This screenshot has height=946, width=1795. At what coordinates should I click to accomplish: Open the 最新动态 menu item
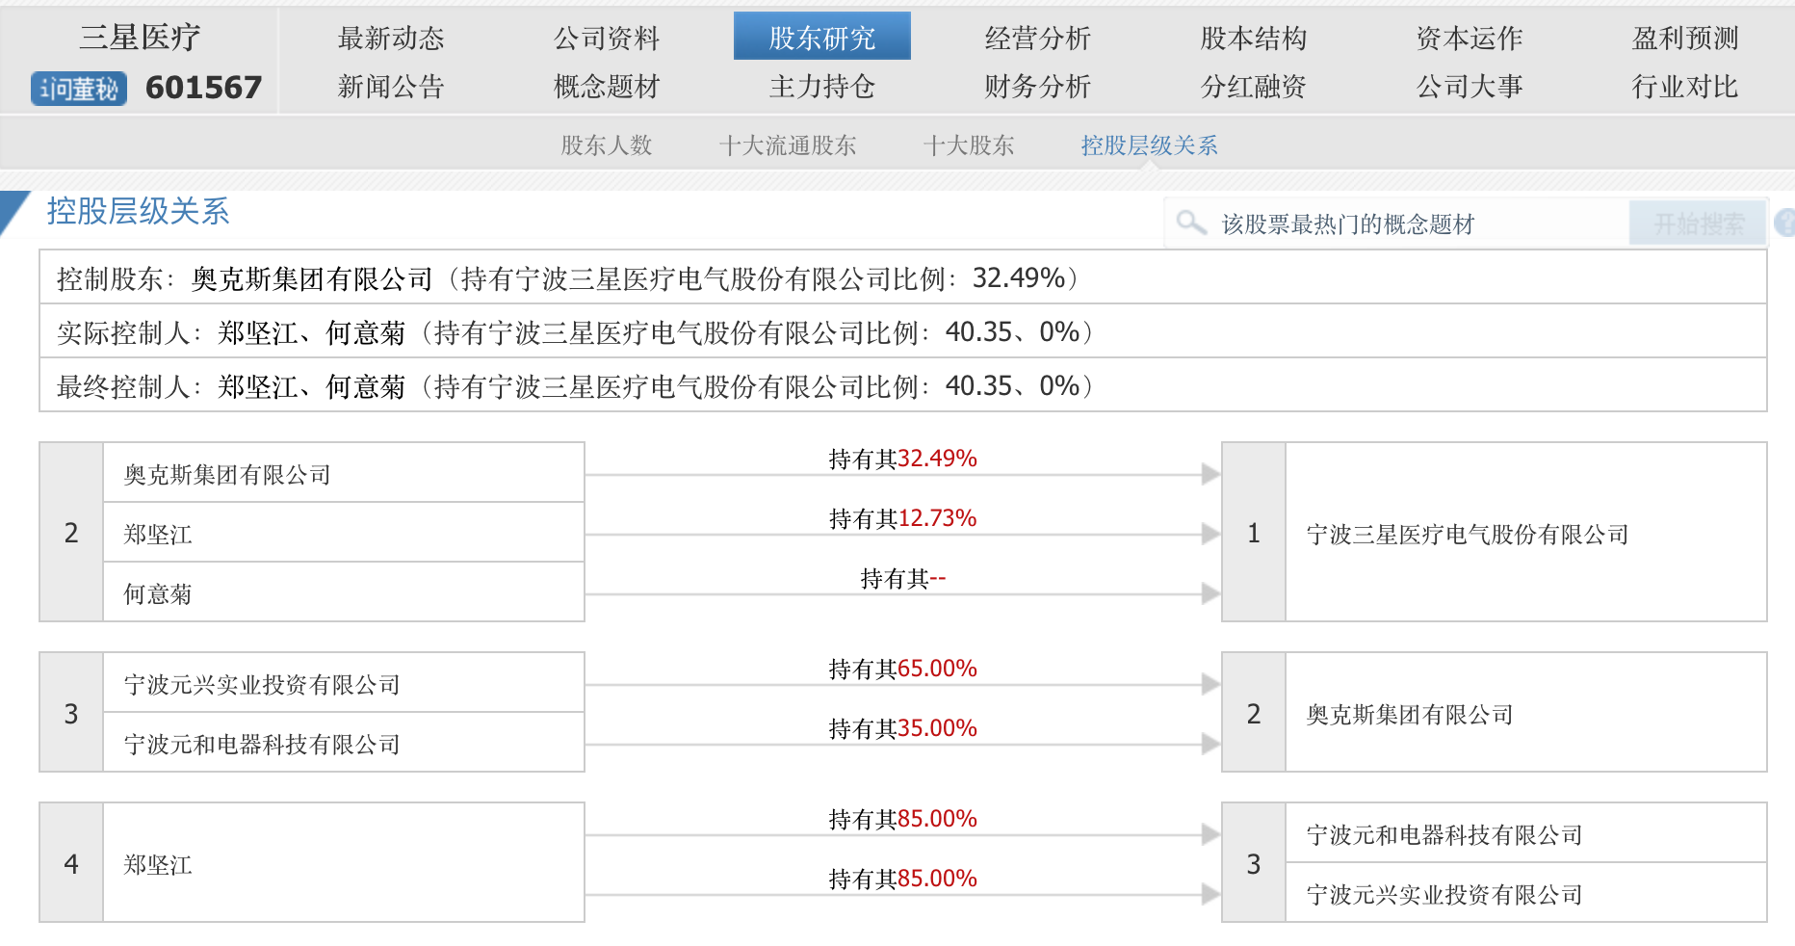391,39
